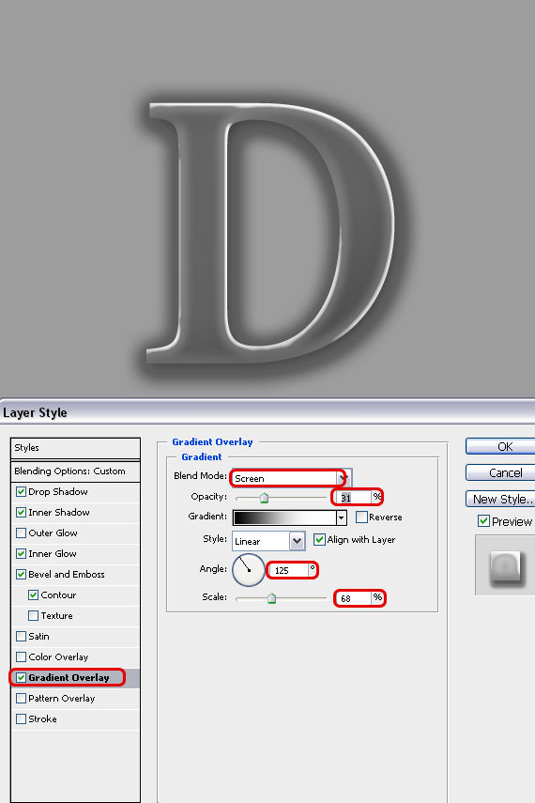Toggle Align with Layer checkbox

tap(319, 539)
